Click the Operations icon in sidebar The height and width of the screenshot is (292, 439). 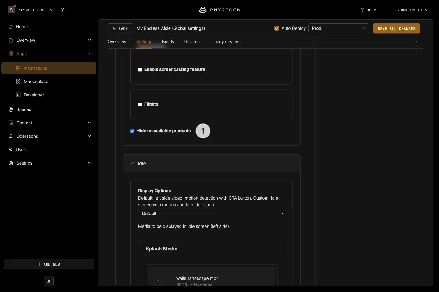pyautogui.click(x=11, y=136)
